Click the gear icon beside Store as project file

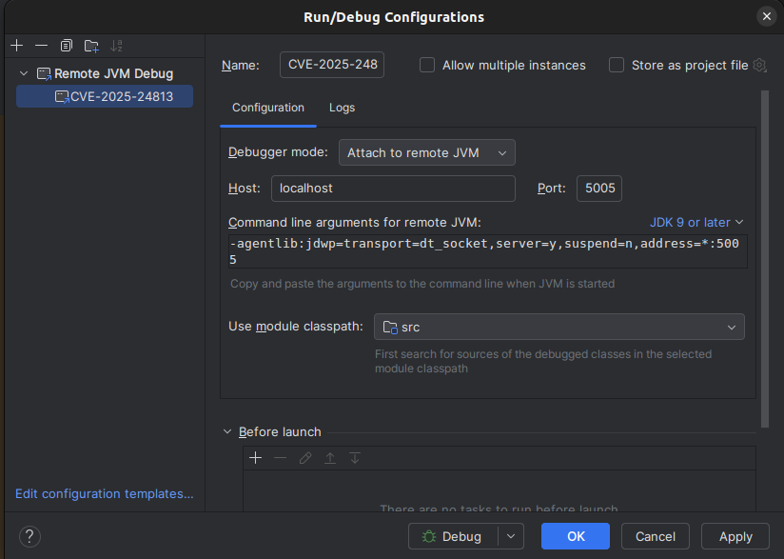click(x=759, y=66)
